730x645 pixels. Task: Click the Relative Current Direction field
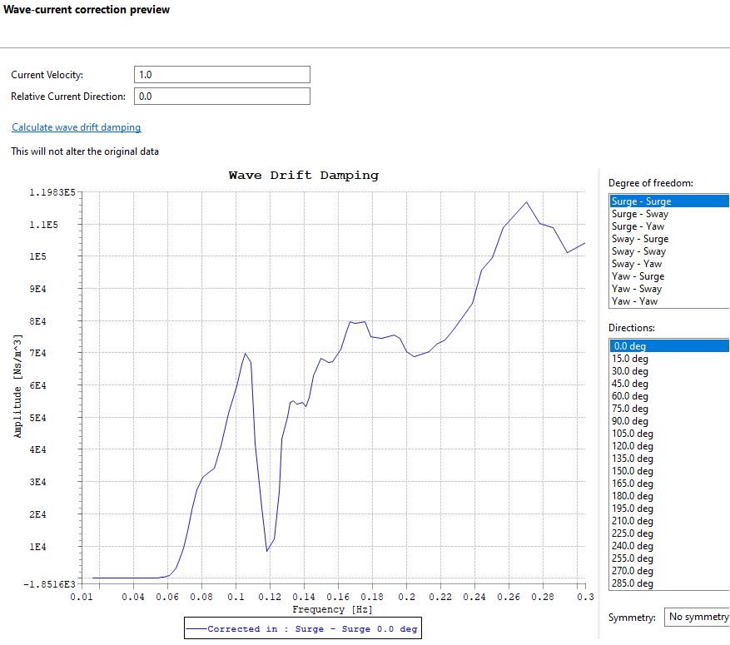tap(221, 97)
